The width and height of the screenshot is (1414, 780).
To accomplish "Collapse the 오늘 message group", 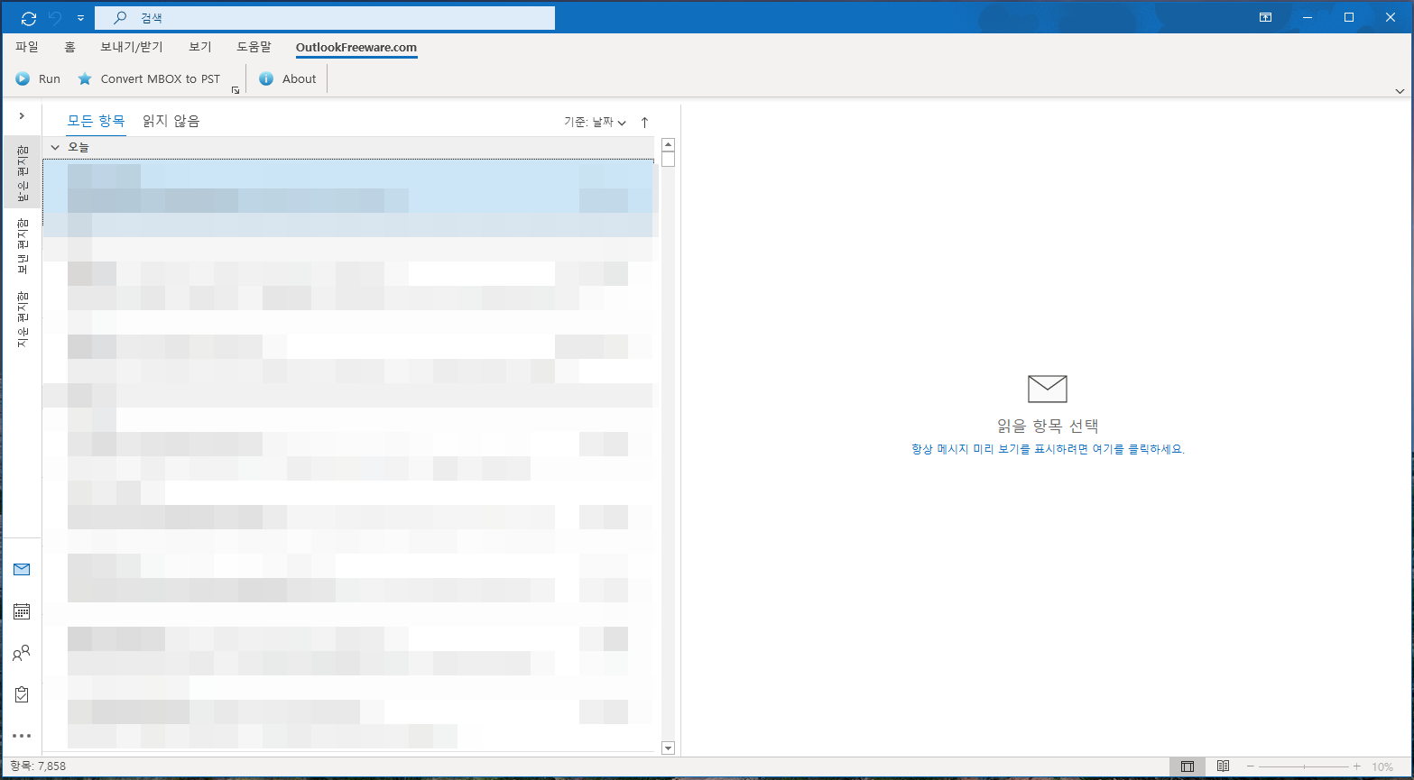I will (54, 146).
